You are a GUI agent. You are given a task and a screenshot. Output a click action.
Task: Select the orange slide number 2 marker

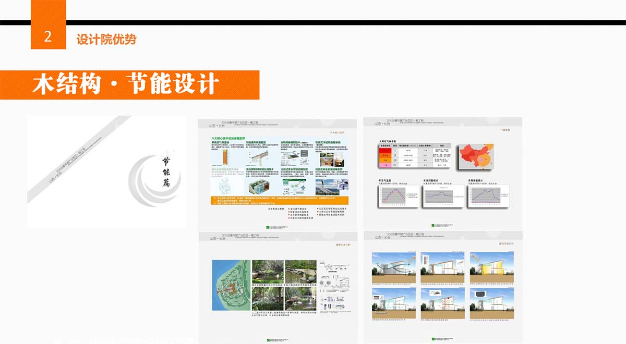click(49, 36)
